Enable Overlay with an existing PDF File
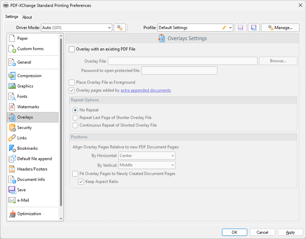 point(72,49)
